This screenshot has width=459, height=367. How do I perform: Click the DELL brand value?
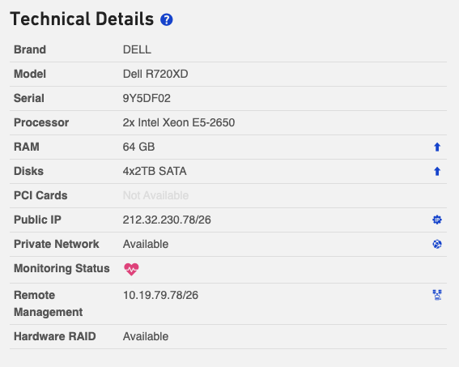pyautogui.click(x=137, y=49)
